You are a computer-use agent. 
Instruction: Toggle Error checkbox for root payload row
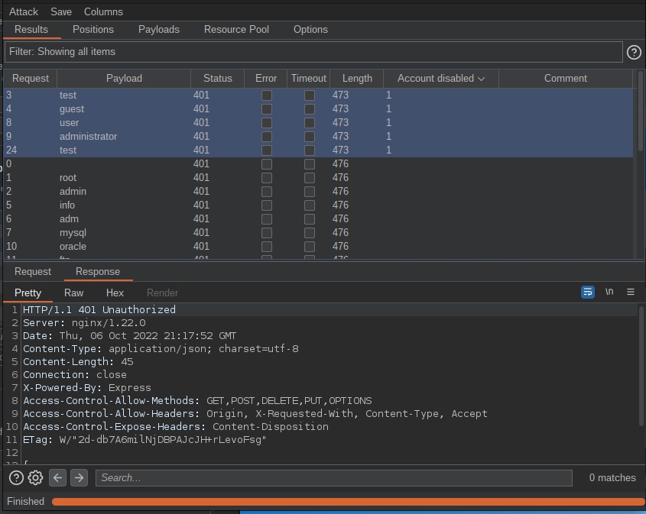[266, 178]
